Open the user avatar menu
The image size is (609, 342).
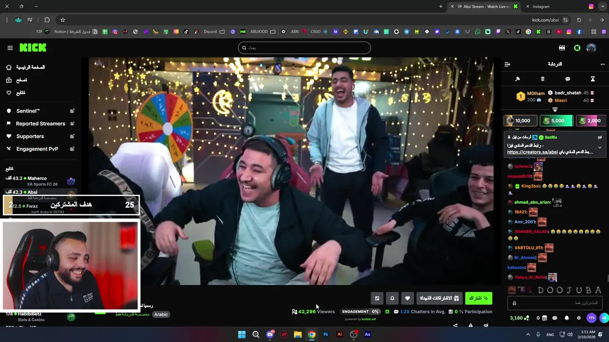[x=591, y=48]
